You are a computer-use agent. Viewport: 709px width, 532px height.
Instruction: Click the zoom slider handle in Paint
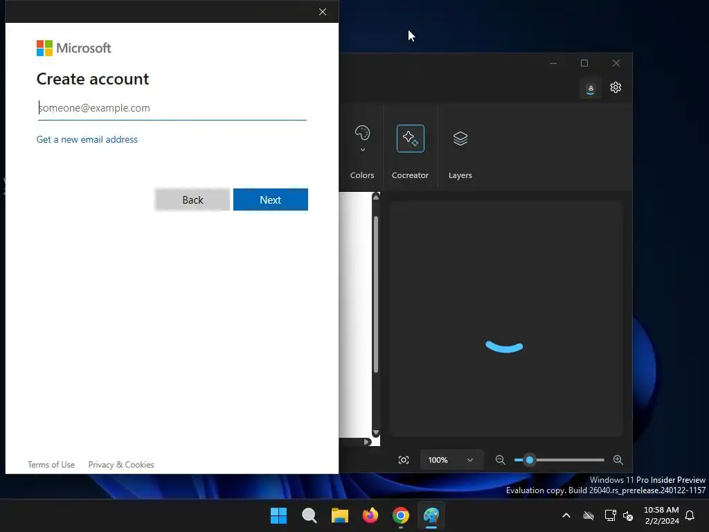(x=530, y=460)
